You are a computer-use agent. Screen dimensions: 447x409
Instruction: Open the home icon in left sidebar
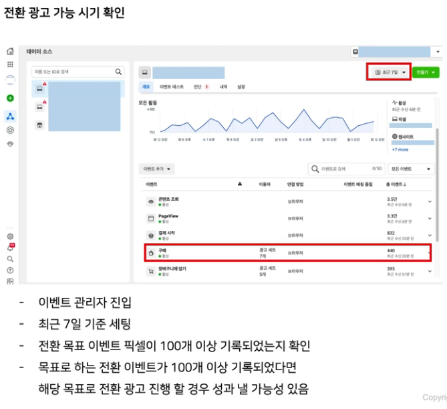tap(10, 51)
